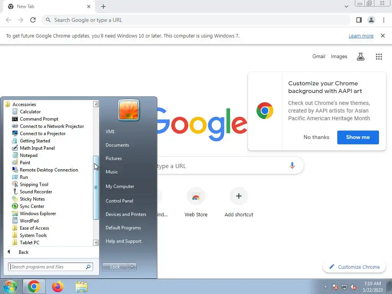Open Help and Support

click(123, 241)
